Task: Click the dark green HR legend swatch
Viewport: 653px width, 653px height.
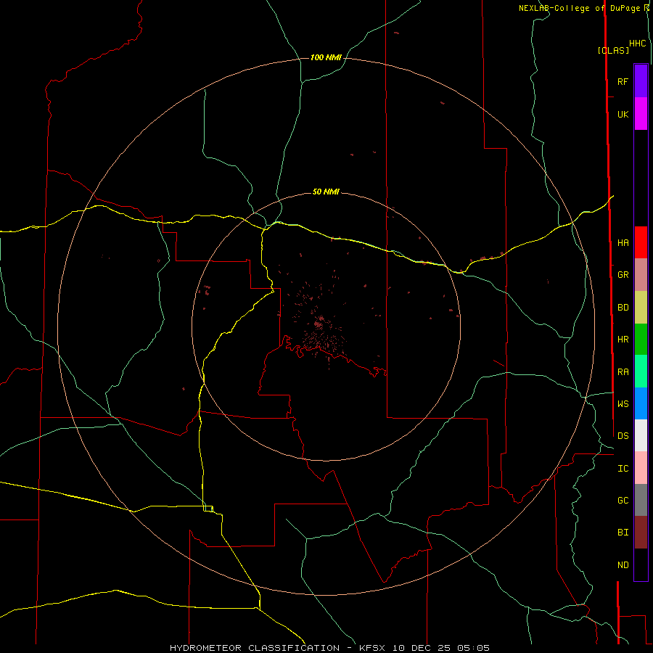Action: tap(641, 340)
